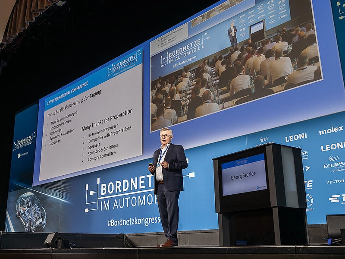Select the bullet "Advisory Committee"
The height and width of the screenshot is (259, 345).
(x=101, y=157)
